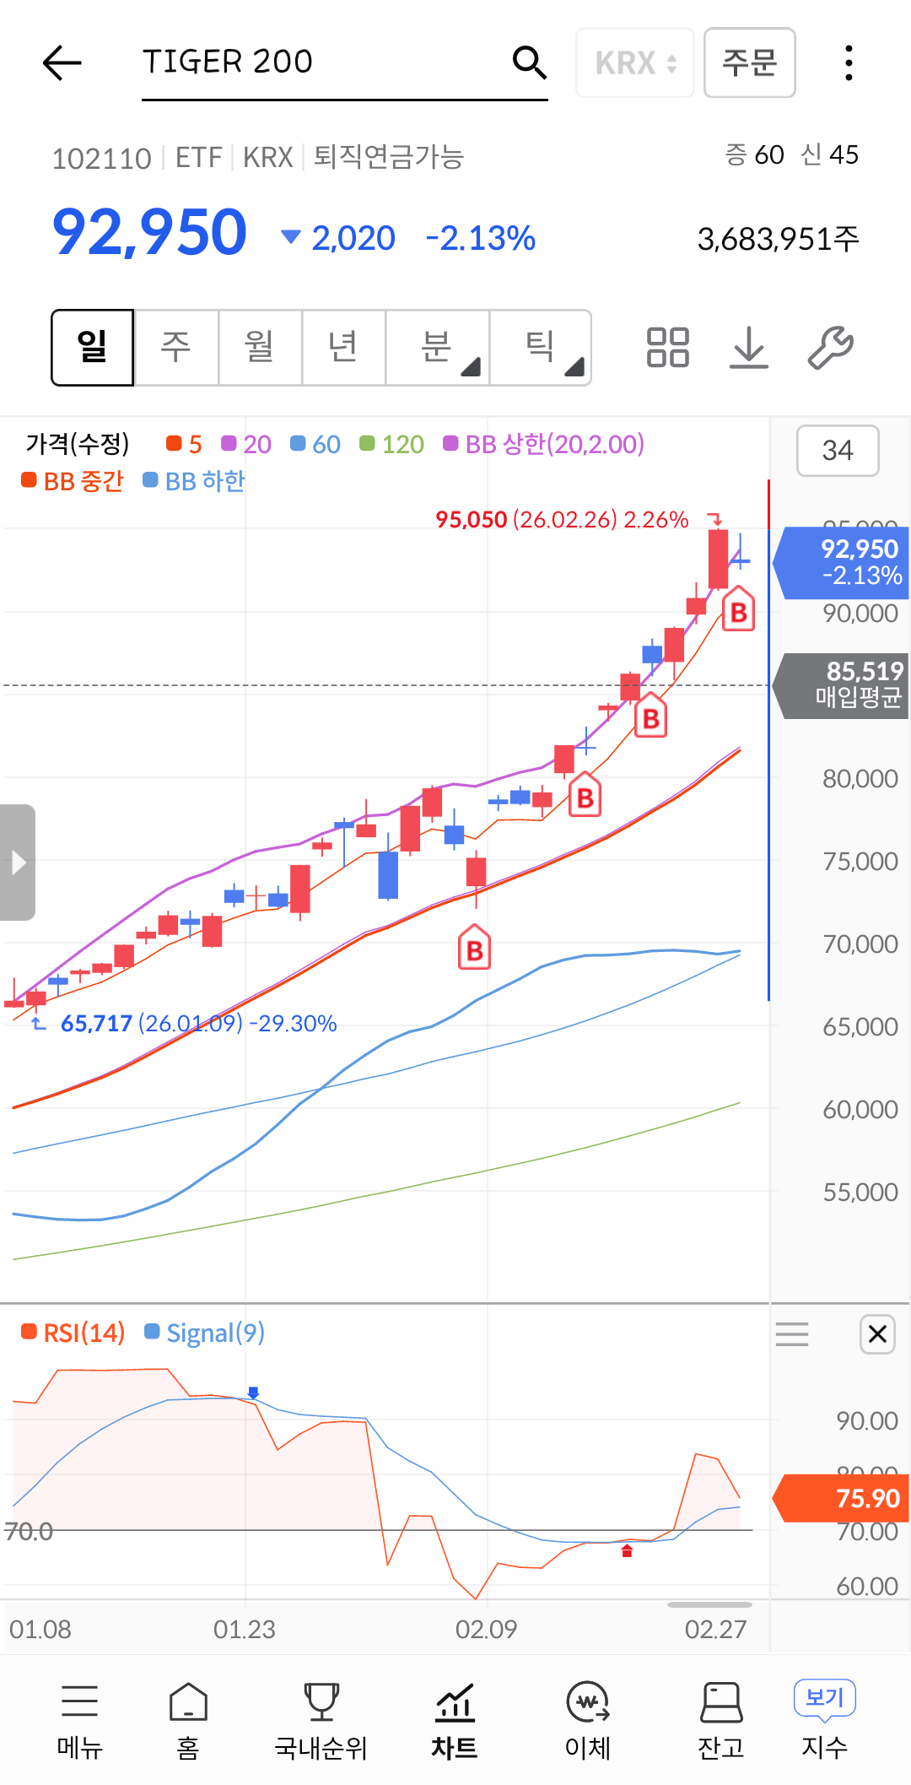
Task: Open the three-dot more options menu
Action: [849, 62]
